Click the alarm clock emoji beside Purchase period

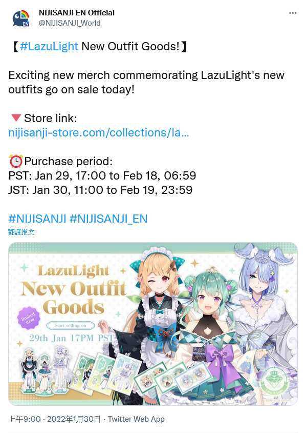tap(16, 161)
